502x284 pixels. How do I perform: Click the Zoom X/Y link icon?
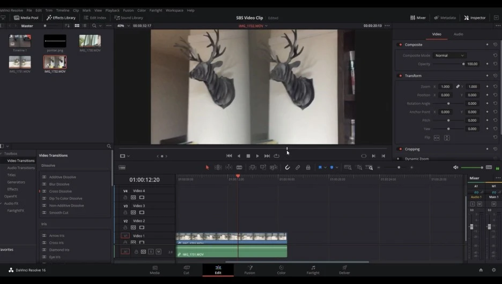[457, 86]
